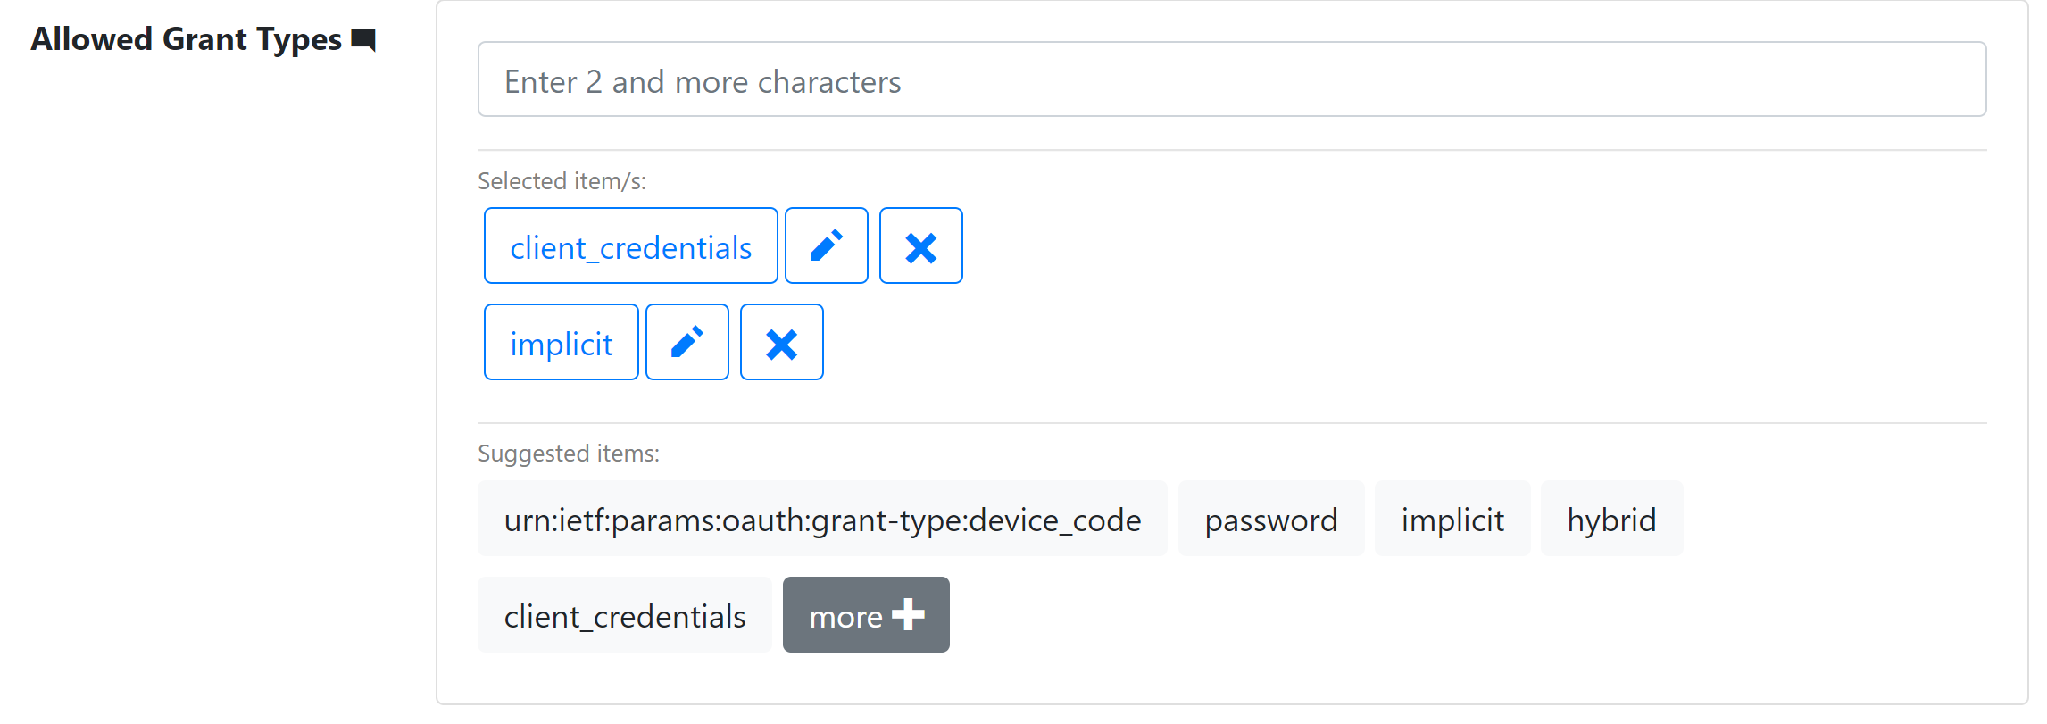Show more suggested items
This screenshot has width=2047, height=724.
pos(865,614)
